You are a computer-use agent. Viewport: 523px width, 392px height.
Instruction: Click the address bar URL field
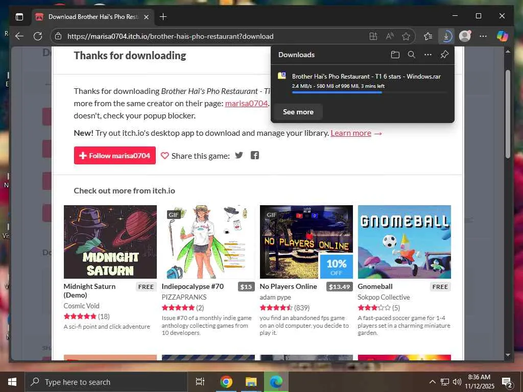coord(213,36)
